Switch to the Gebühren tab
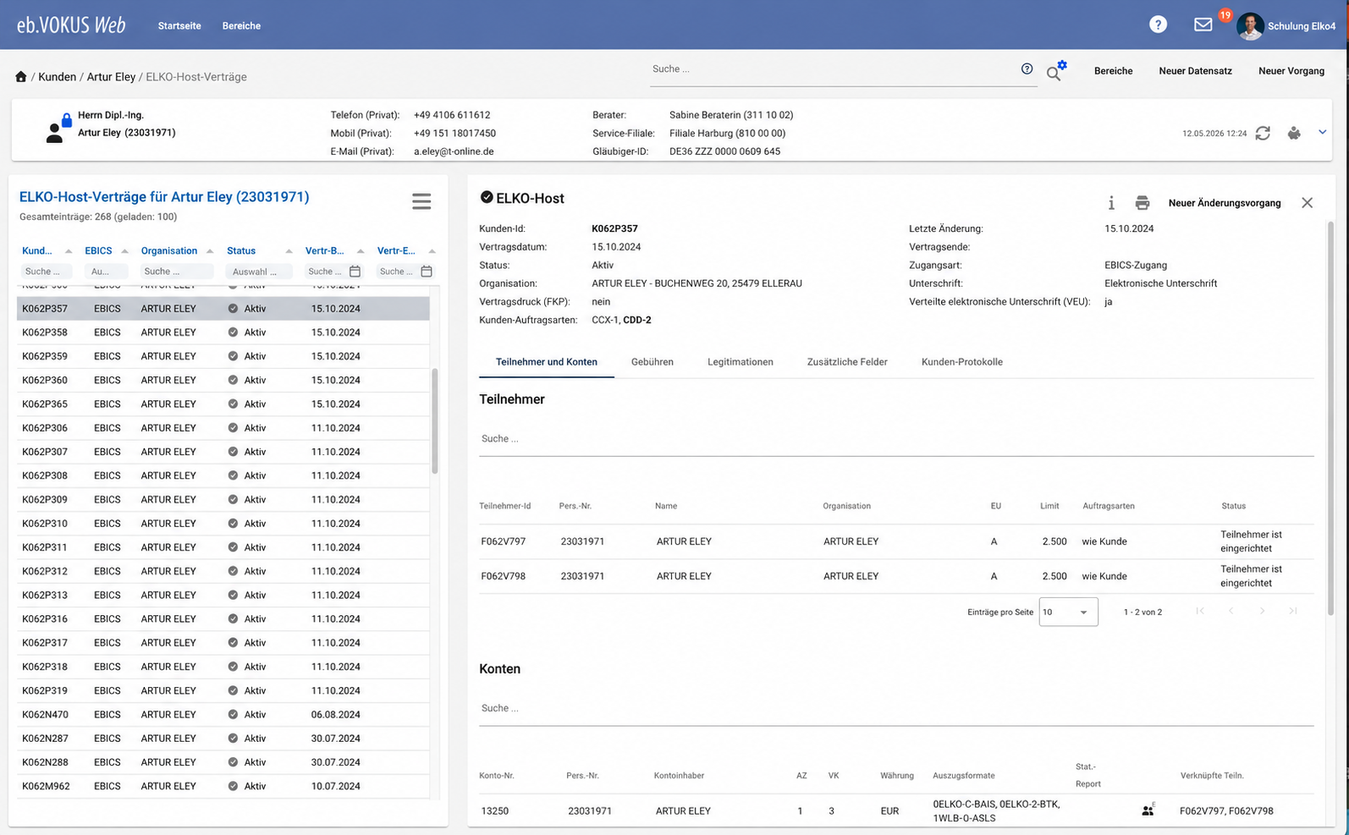 click(652, 362)
